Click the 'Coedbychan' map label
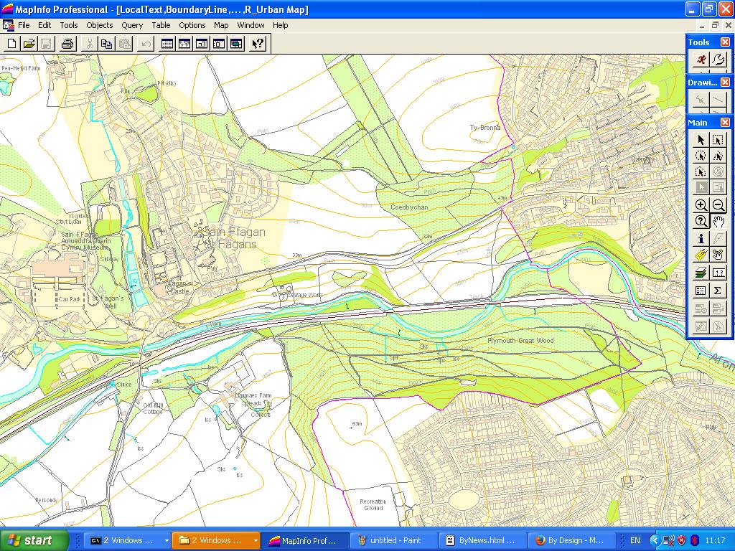Viewport: 735px width, 551px height. point(409,207)
